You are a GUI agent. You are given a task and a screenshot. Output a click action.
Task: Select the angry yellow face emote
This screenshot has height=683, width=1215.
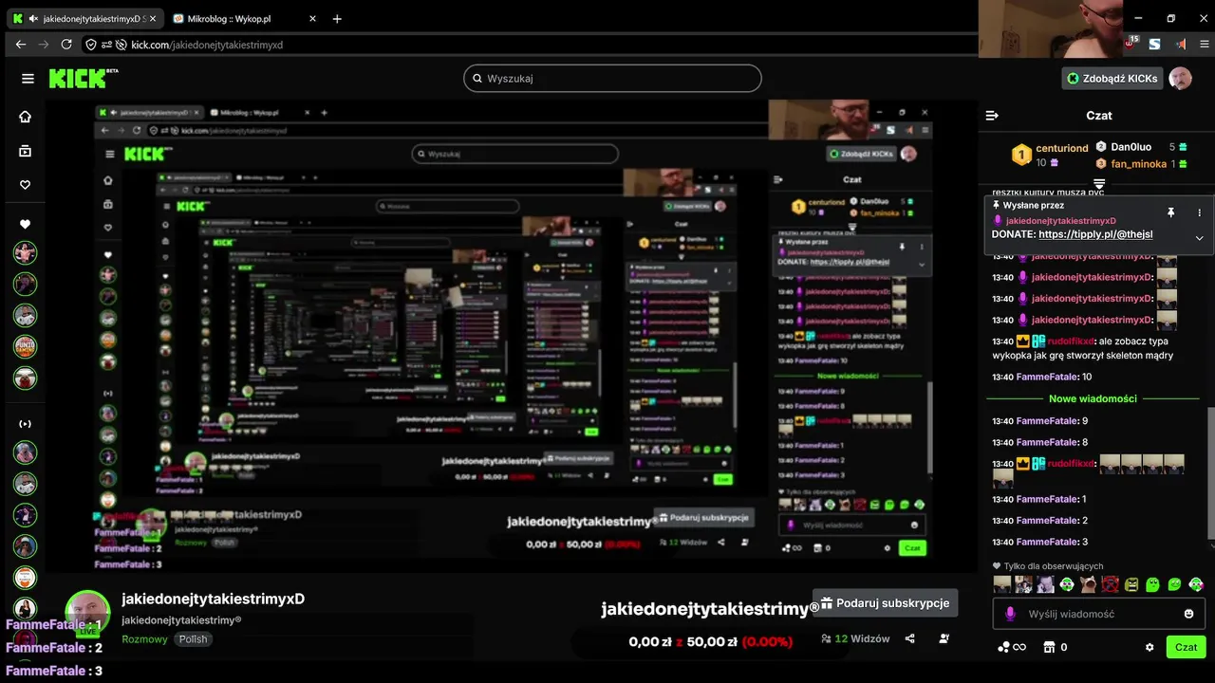click(x=1131, y=584)
